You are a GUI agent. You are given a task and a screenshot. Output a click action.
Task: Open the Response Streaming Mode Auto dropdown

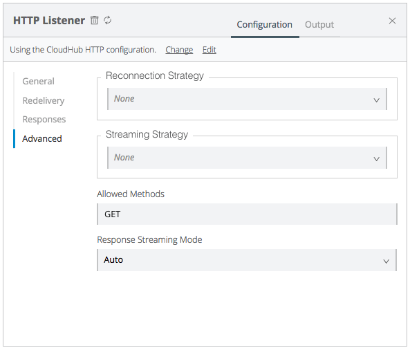[x=247, y=260]
